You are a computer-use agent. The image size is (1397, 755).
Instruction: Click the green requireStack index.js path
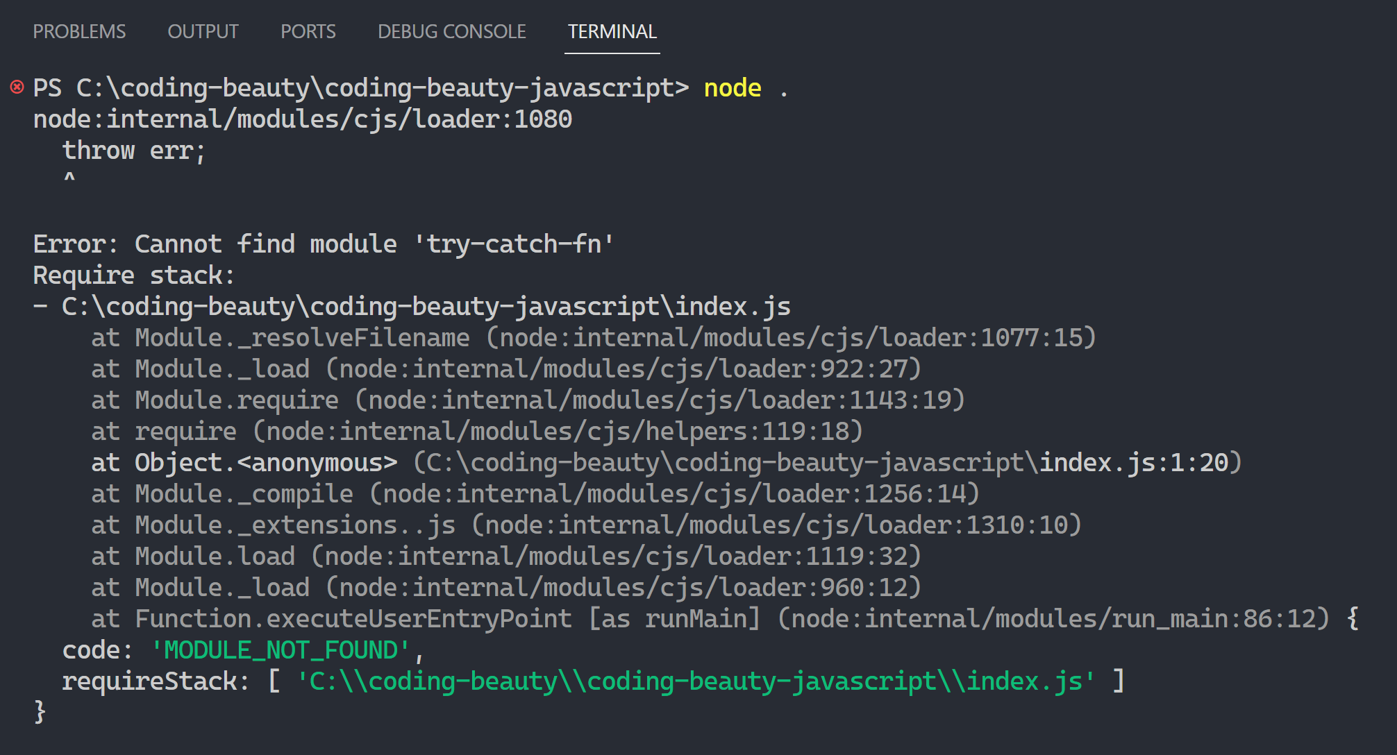pyautogui.click(x=694, y=681)
